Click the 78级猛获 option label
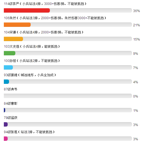The width and height of the screenshot is (143, 143). (x=11, y=118)
